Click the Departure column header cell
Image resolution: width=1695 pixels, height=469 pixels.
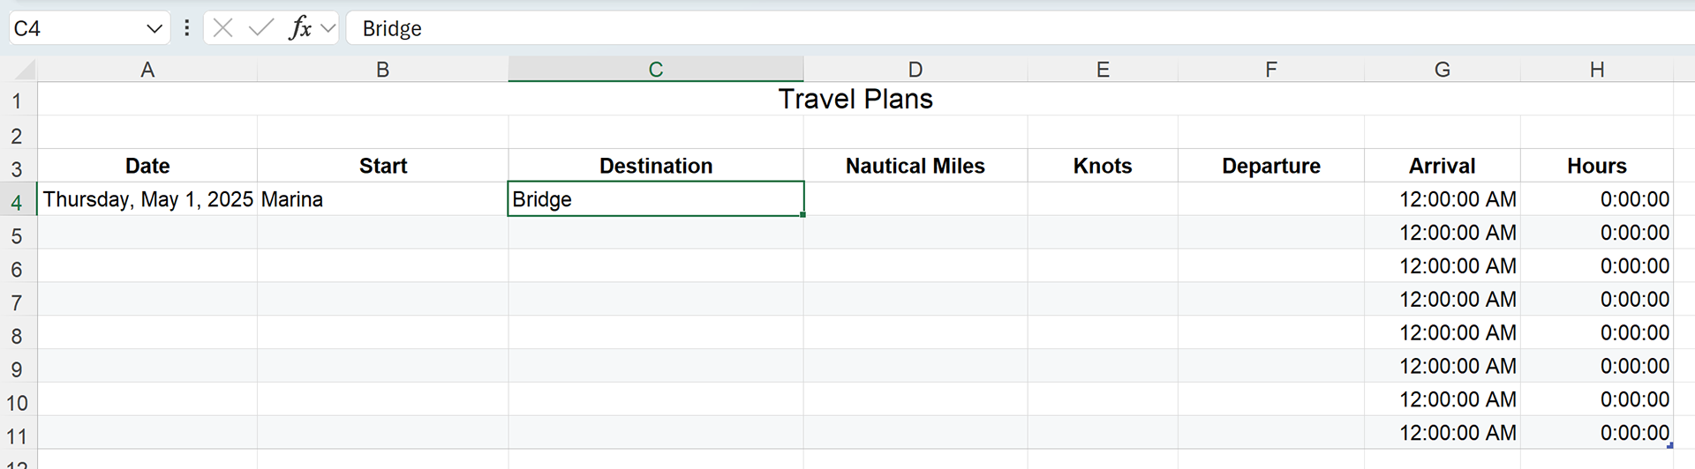pos(1270,166)
